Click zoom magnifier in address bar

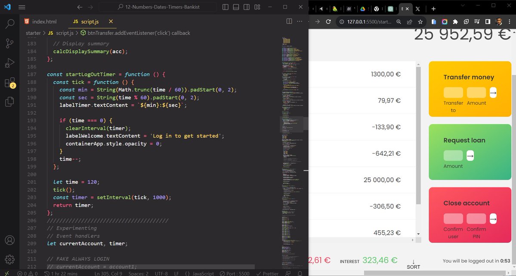click(x=399, y=21)
